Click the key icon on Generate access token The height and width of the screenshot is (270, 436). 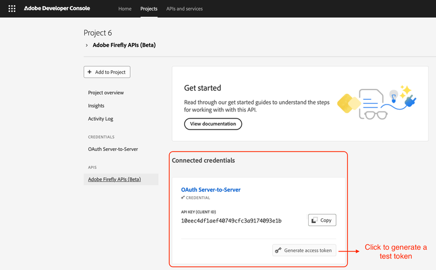click(x=278, y=250)
